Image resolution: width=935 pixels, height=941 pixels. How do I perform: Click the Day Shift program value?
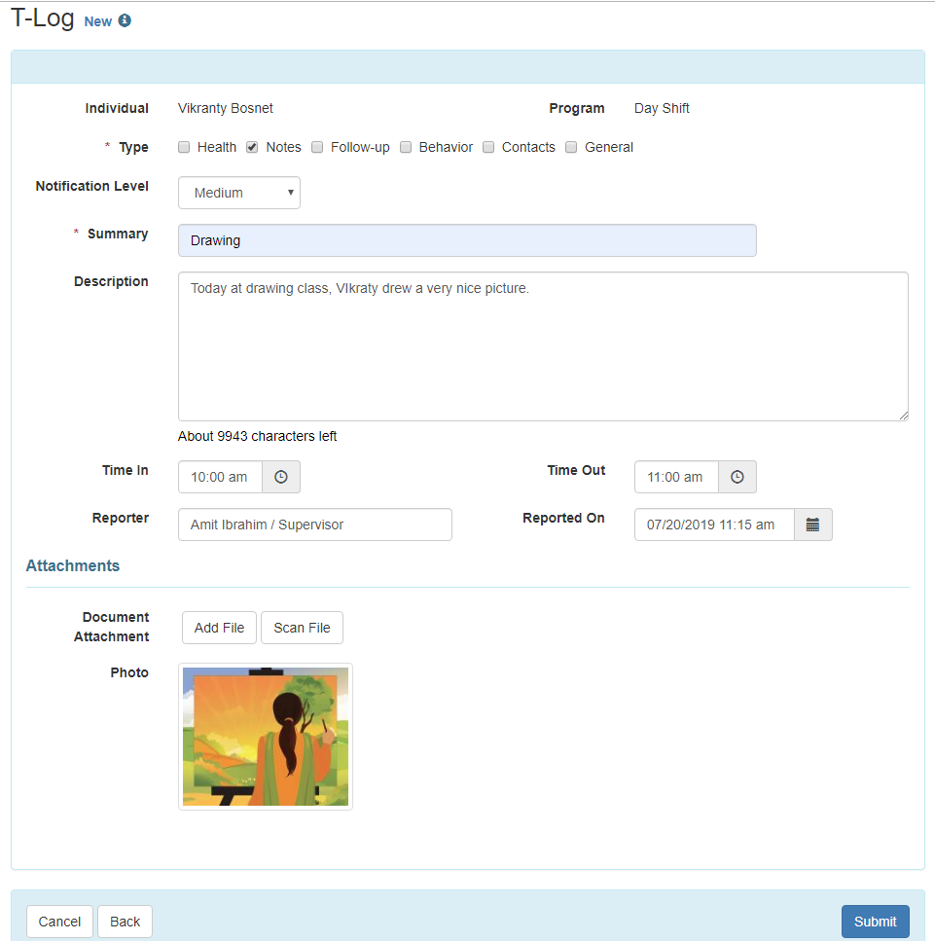tap(662, 109)
